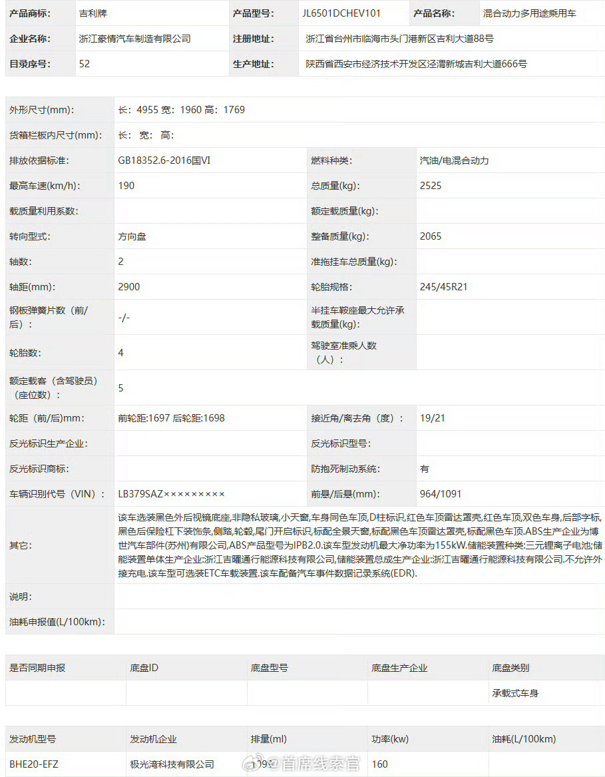Click fuel type 汽油/电混合动力
The image size is (605, 777).
(x=454, y=160)
